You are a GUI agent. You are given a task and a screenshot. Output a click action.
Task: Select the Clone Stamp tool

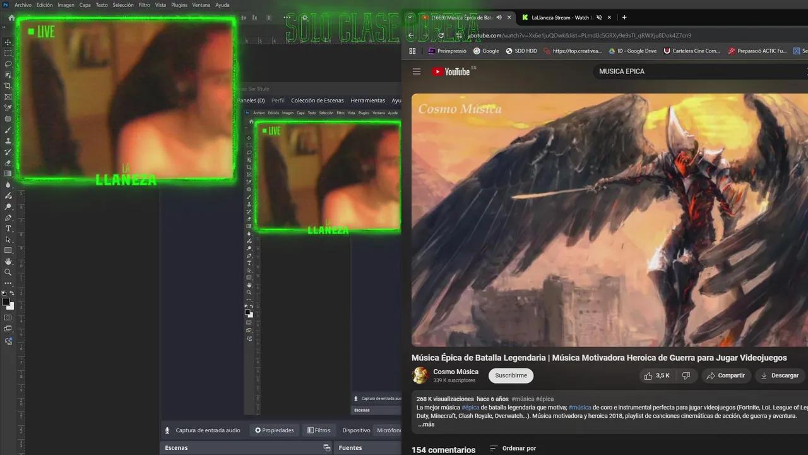pyautogui.click(x=8, y=141)
